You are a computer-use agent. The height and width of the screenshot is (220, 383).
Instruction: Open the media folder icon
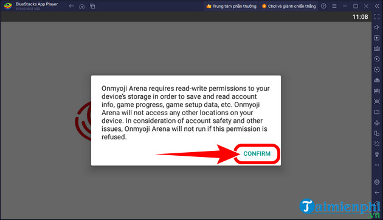click(x=377, y=112)
